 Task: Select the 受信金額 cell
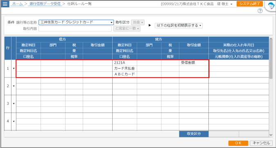tap(194, 63)
